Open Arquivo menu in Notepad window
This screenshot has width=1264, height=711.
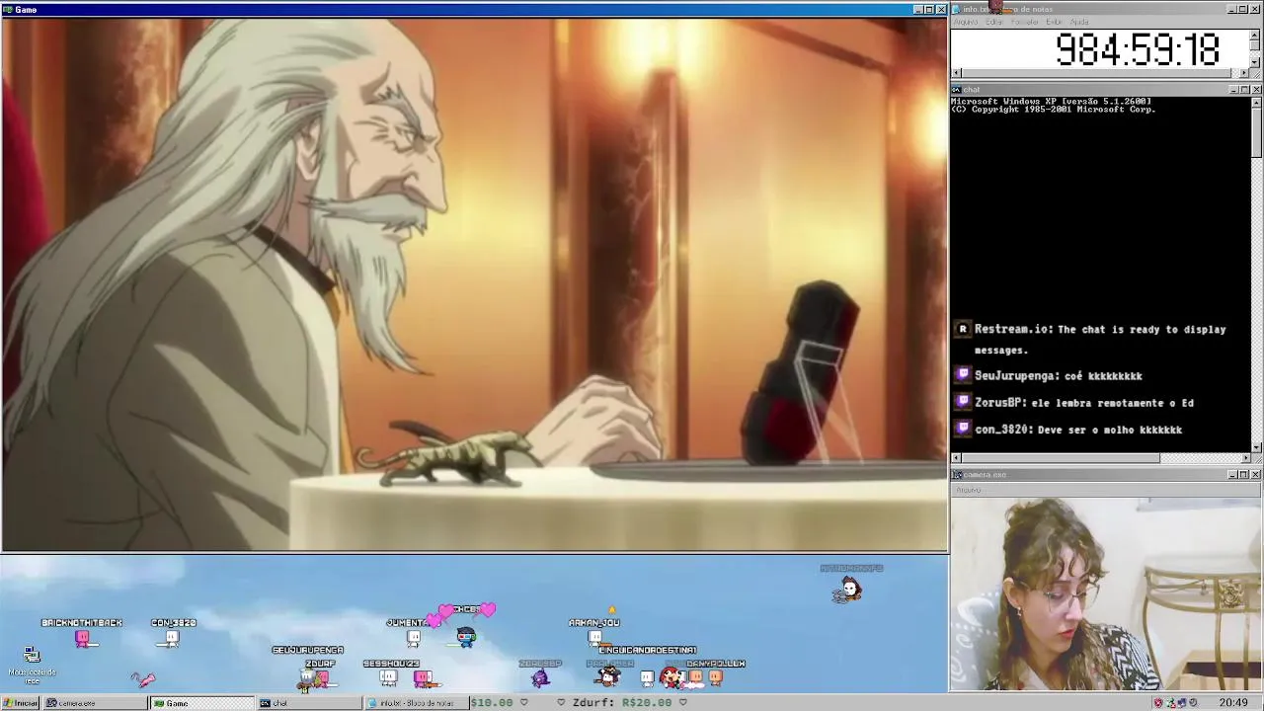[966, 22]
